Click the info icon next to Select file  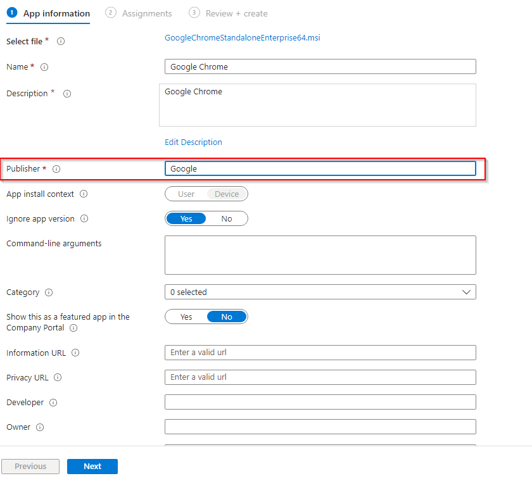[60, 41]
